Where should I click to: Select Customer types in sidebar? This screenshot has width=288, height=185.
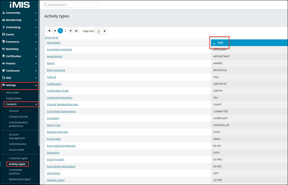[18, 158]
